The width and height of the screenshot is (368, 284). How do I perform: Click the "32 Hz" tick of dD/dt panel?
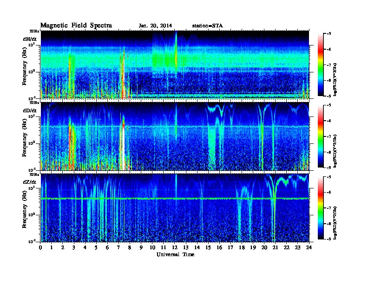(34, 103)
